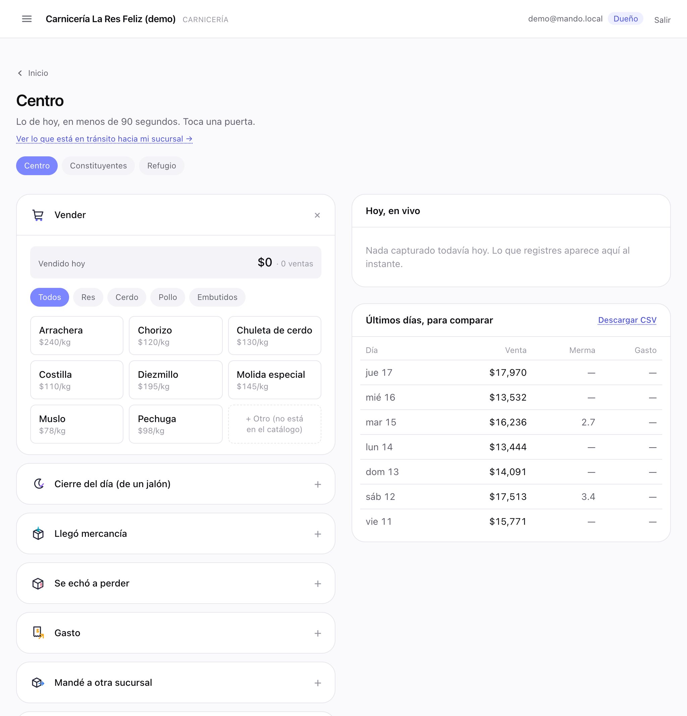
Task: Filter products by Res
Action: [88, 297]
